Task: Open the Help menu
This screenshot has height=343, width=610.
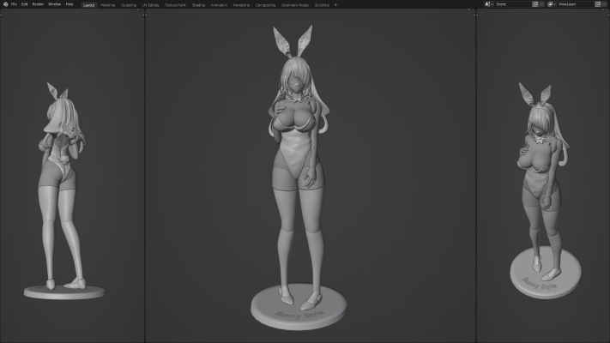Action: [69, 4]
